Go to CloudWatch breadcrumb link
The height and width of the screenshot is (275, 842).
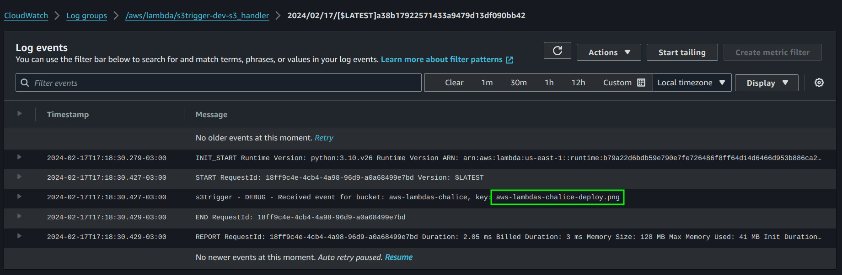coord(26,16)
